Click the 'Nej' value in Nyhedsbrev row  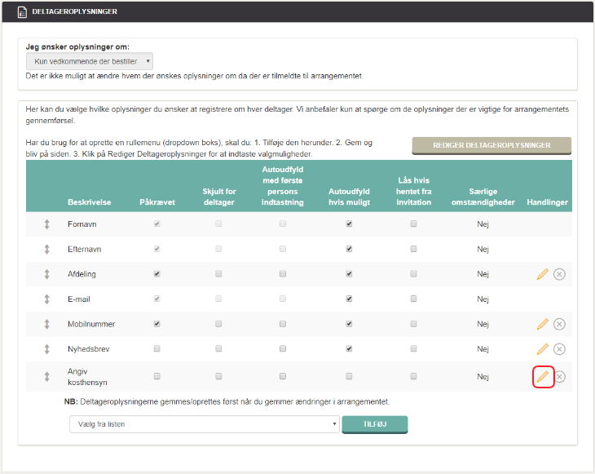click(483, 348)
